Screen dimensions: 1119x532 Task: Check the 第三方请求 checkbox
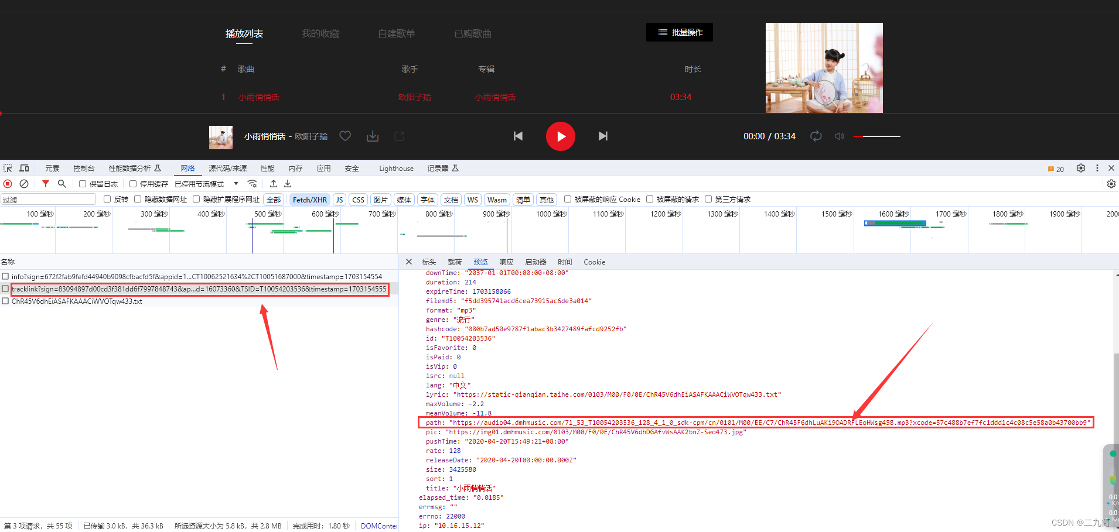coord(708,199)
